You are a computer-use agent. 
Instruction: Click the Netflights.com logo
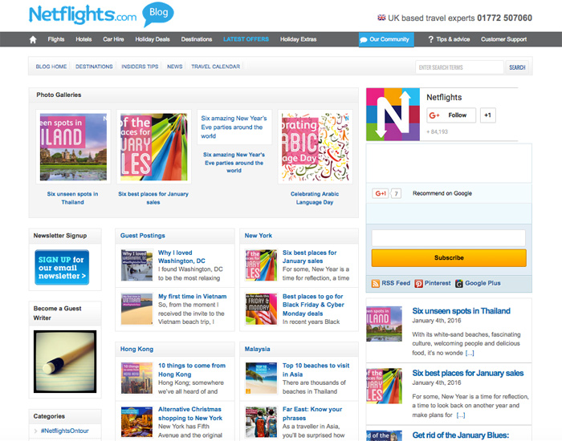coord(83,14)
